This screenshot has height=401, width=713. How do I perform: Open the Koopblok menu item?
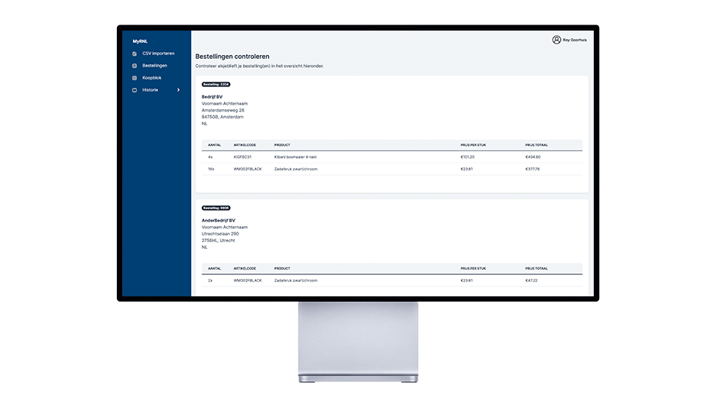(x=152, y=78)
